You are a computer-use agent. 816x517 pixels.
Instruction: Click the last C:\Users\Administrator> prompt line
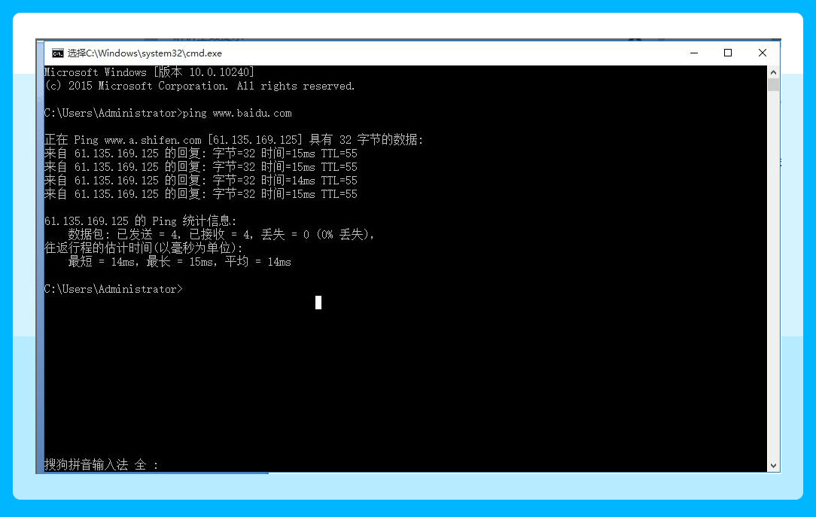[x=113, y=289]
